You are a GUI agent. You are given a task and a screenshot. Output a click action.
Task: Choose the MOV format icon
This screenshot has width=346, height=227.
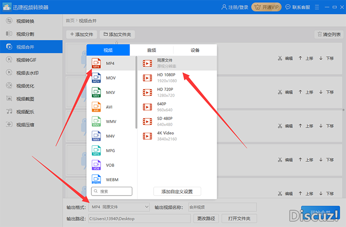click(x=96, y=78)
